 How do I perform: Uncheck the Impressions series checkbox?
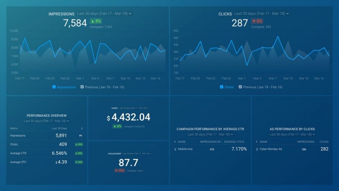[54, 87]
